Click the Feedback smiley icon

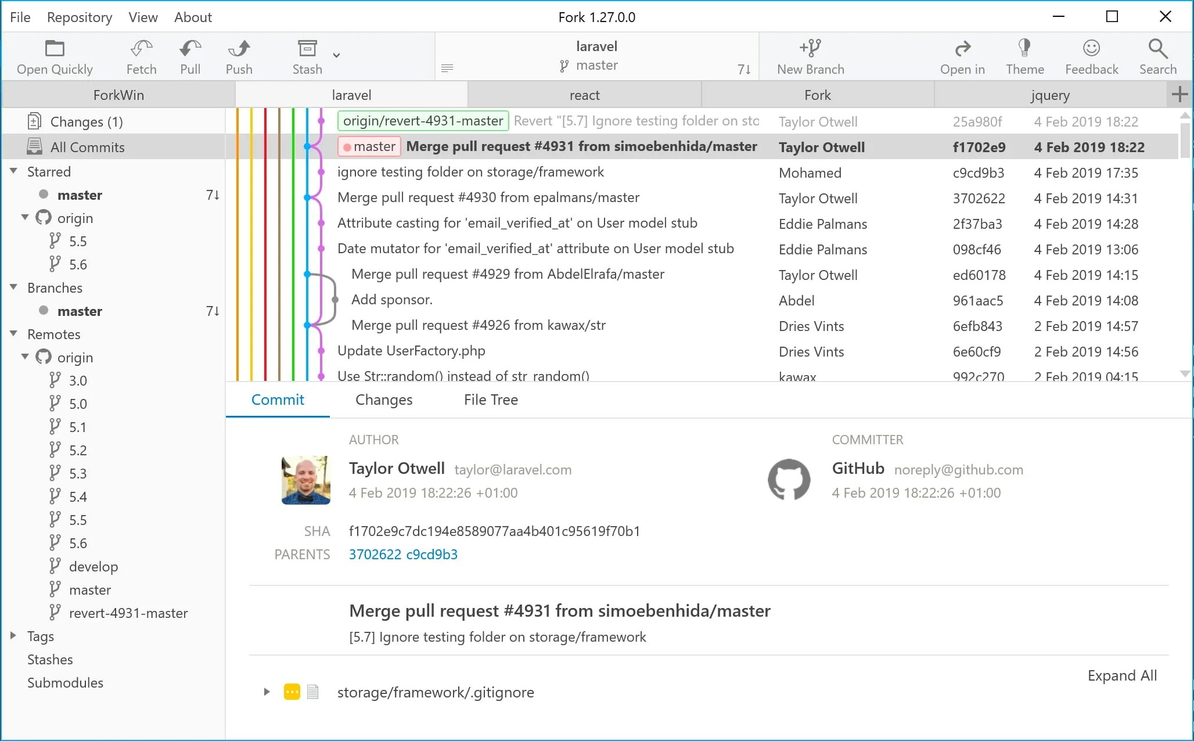pos(1091,49)
